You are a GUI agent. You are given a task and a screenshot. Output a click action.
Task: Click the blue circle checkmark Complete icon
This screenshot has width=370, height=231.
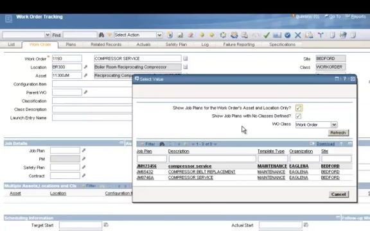click(x=287, y=35)
